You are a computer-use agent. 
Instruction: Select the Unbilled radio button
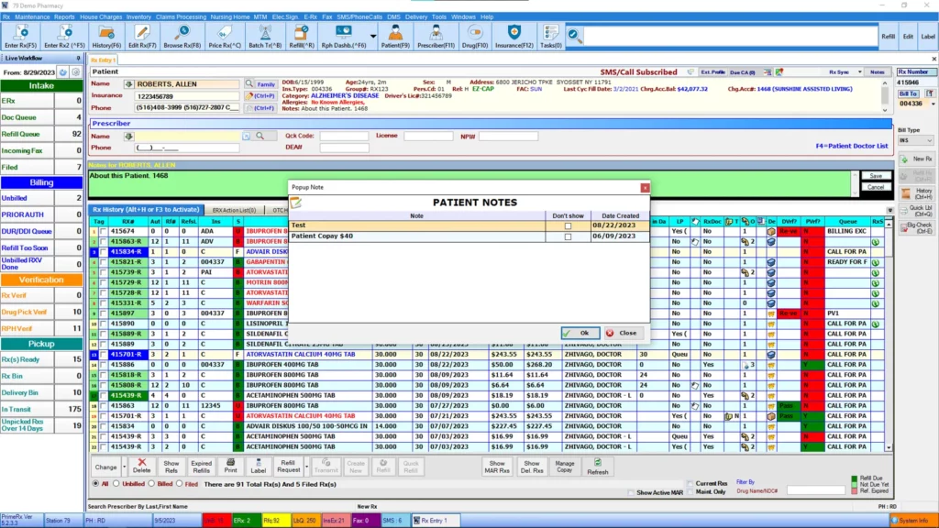[x=117, y=485]
